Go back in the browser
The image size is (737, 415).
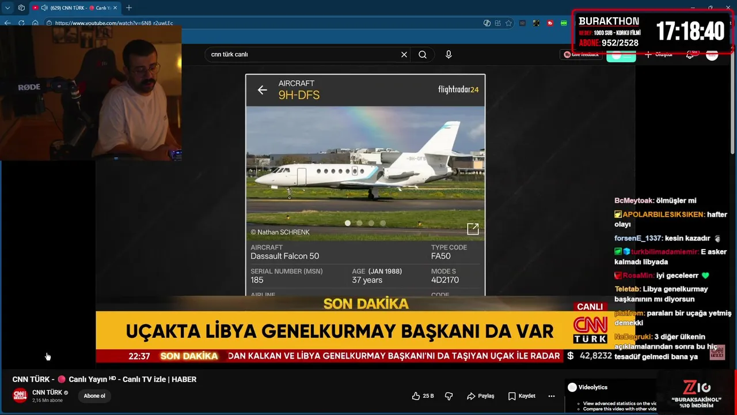tap(7, 23)
